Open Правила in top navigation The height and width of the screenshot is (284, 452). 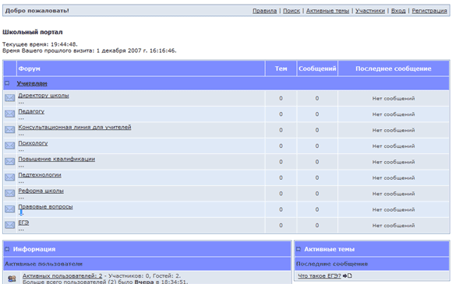point(265,11)
